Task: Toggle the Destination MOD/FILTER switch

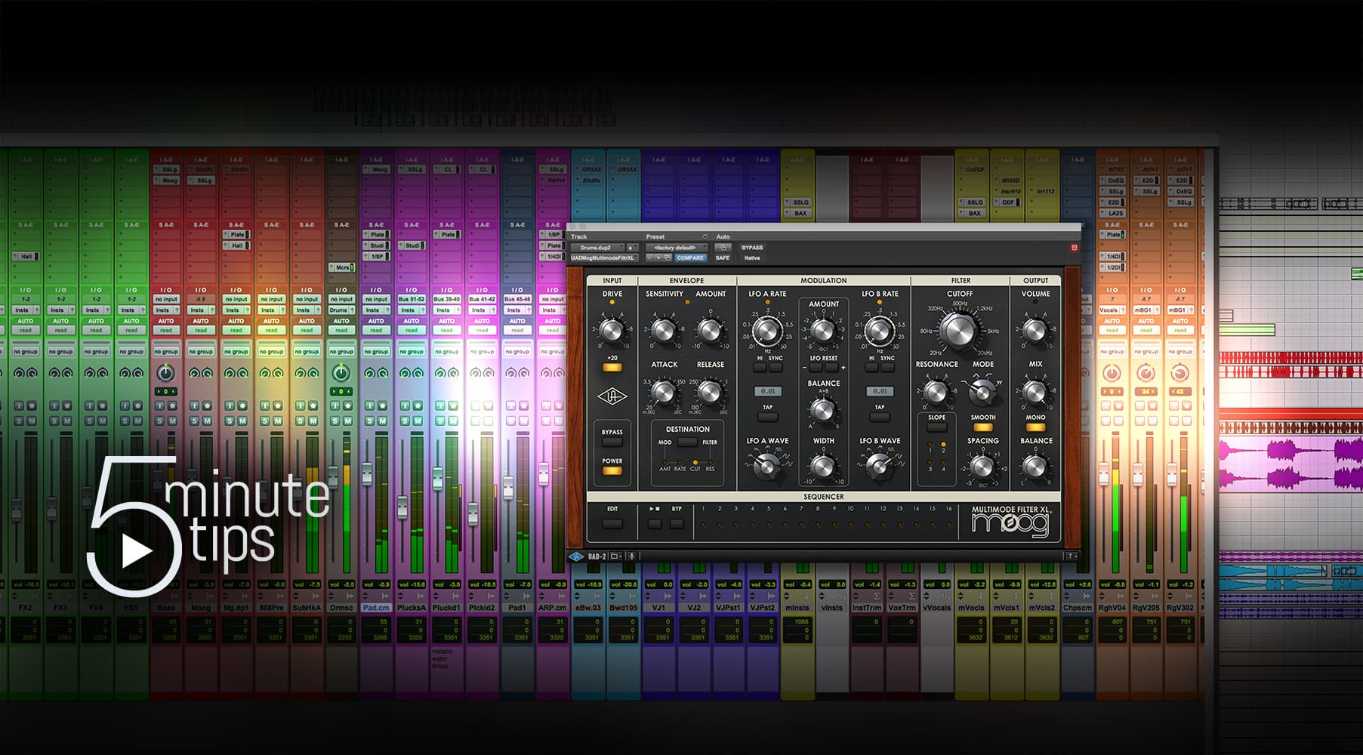Action: pos(687,442)
